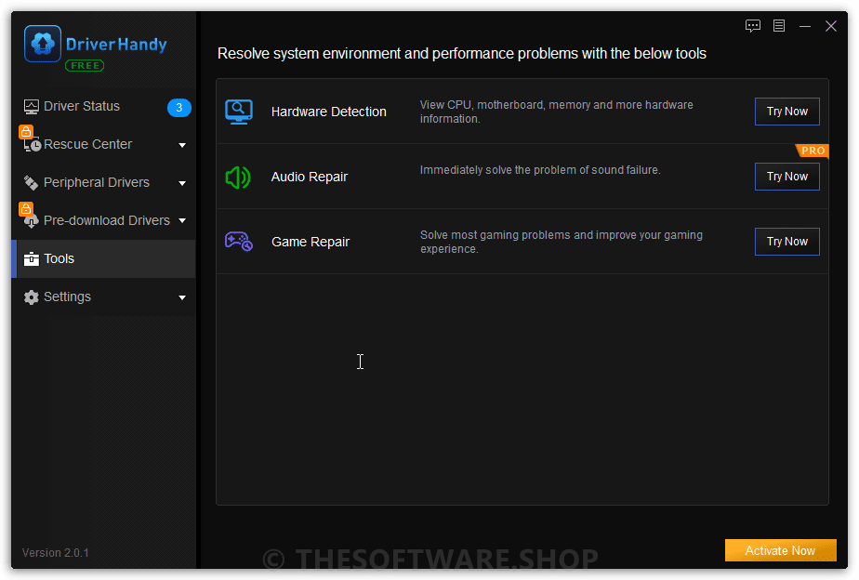Close the DriverHandy window

click(x=830, y=26)
